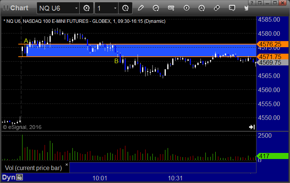The height and width of the screenshot is (183, 290).
Task: Click the 4555.00 price axis label
Action: coord(269,104)
